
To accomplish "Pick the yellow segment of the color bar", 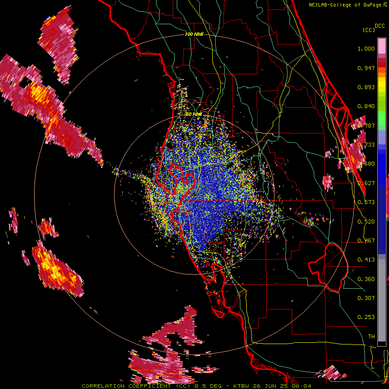I will click(382, 85).
